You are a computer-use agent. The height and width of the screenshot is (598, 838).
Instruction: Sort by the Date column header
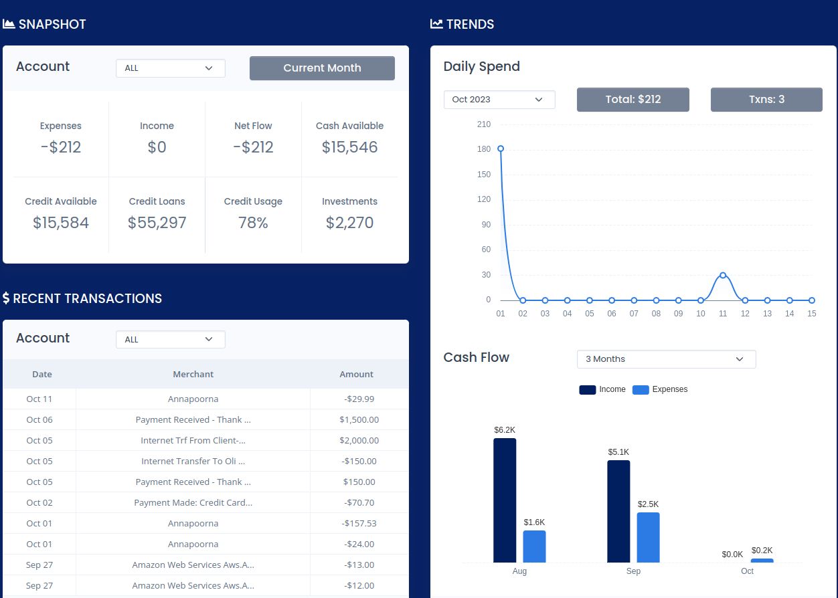coord(42,375)
